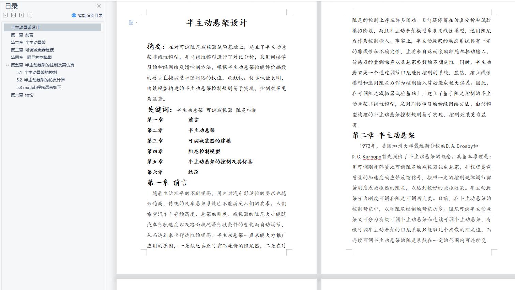Click the plus icon to promote heading level
This screenshot has width=515, height=290.
(21, 15)
